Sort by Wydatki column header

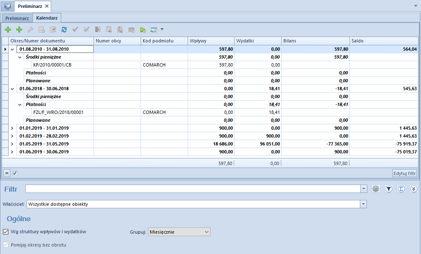258,41
